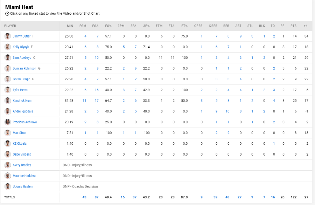Open Udonis Haslem's player link
The width and height of the screenshot is (315, 205).
click(23, 186)
